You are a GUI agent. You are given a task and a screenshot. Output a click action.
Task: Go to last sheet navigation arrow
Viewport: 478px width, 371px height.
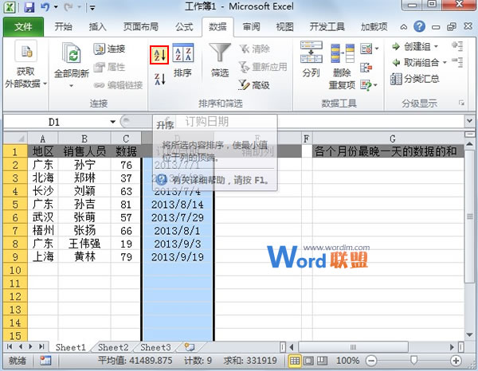click(x=41, y=346)
